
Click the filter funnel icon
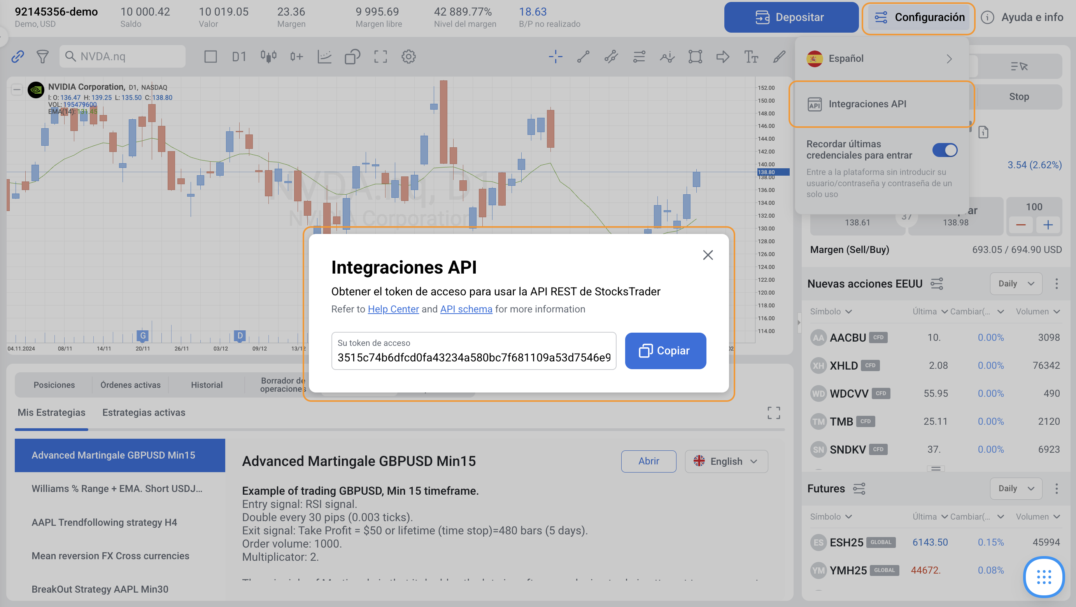coord(42,57)
